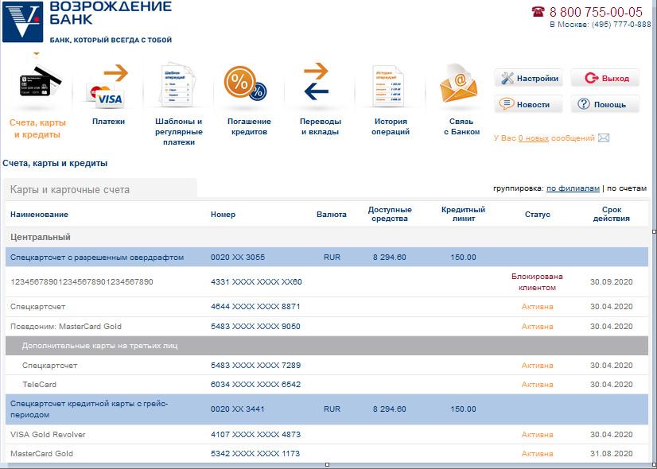Click the 'Статус' column header
The height and width of the screenshot is (469, 657).
click(537, 215)
